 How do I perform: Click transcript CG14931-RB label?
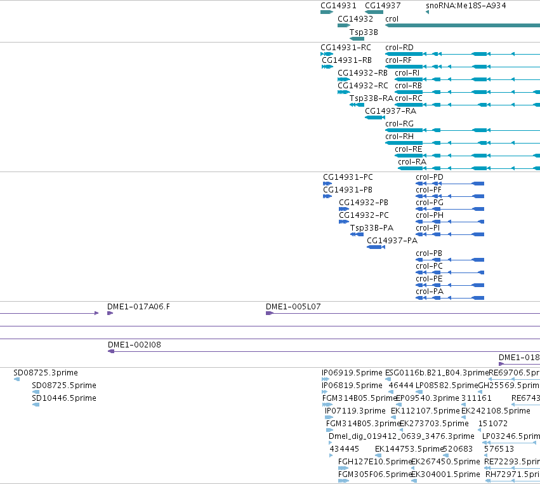click(x=347, y=60)
